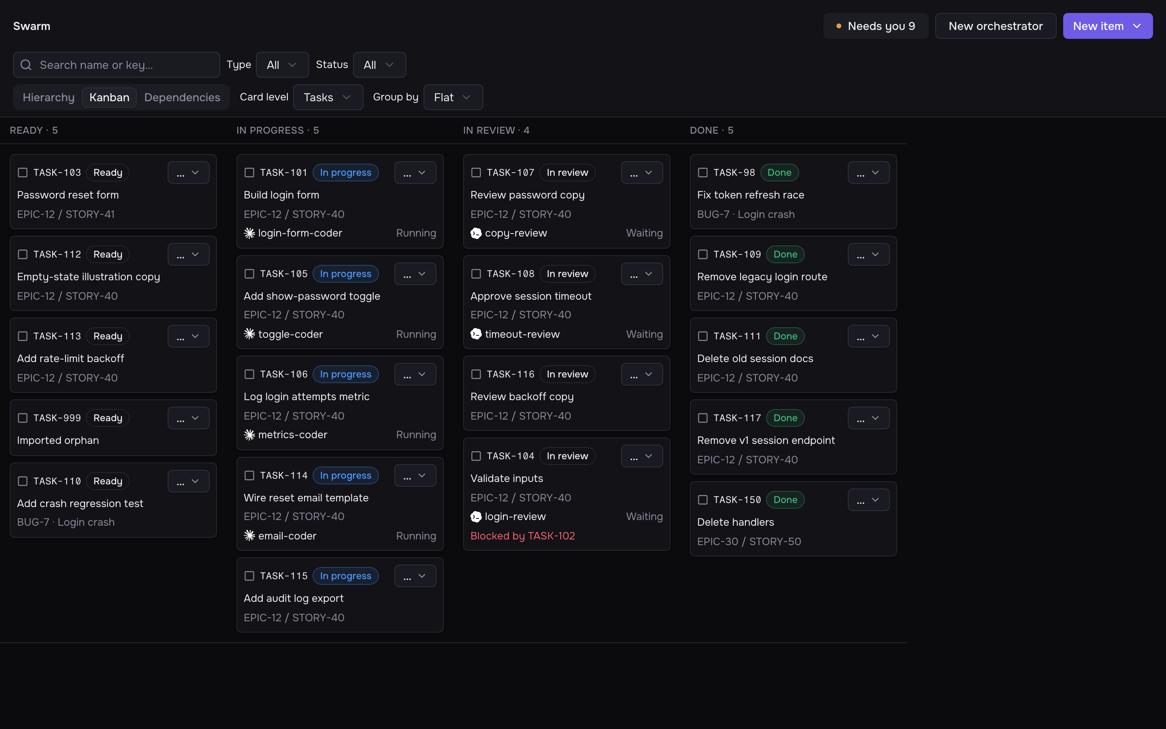The width and height of the screenshot is (1166, 729).
Task: Click the timeout-review agent icon
Action: point(476,334)
